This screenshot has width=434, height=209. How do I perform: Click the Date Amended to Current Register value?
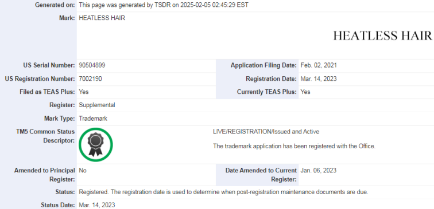pyautogui.click(x=318, y=170)
